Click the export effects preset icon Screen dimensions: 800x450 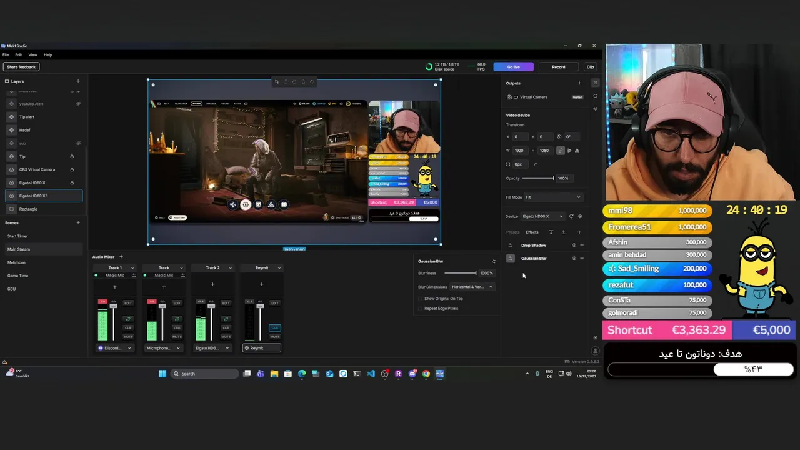point(563,232)
